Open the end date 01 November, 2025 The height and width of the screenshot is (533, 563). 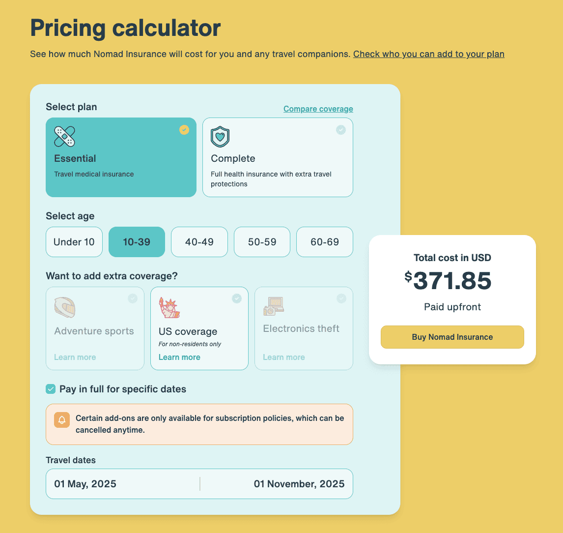[299, 484]
